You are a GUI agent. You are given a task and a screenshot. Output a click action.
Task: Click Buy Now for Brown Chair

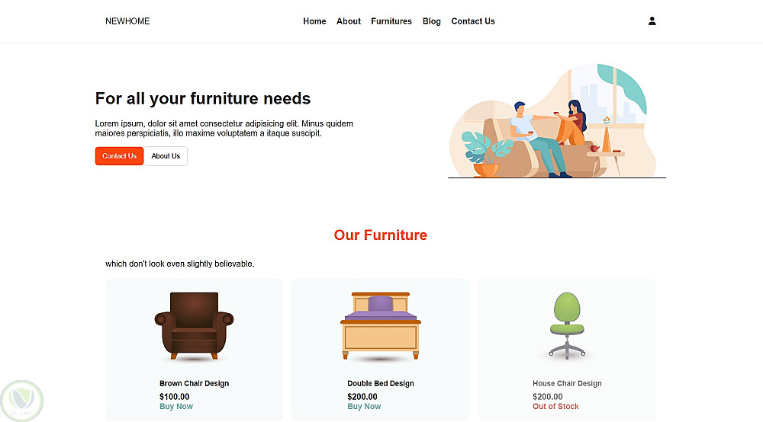pyautogui.click(x=176, y=407)
